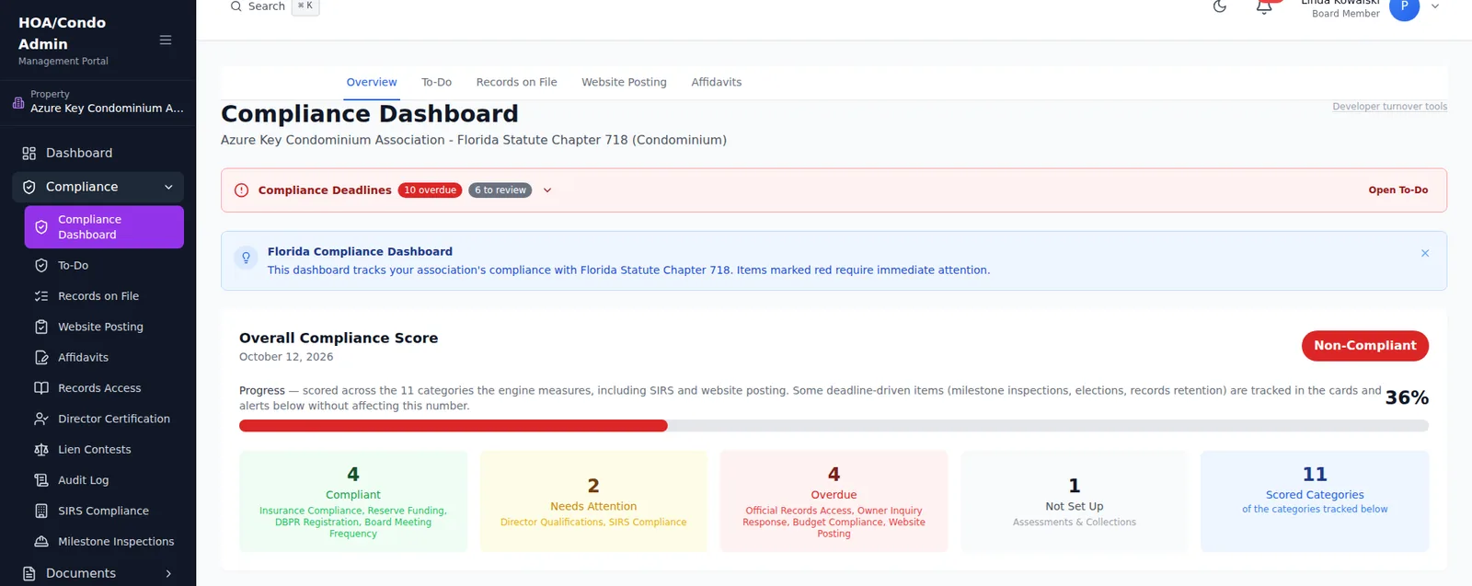Click the Lien Contests scales icon
Screen dimensions: 1472x586
pyautogui.click(x=41, y=450)
